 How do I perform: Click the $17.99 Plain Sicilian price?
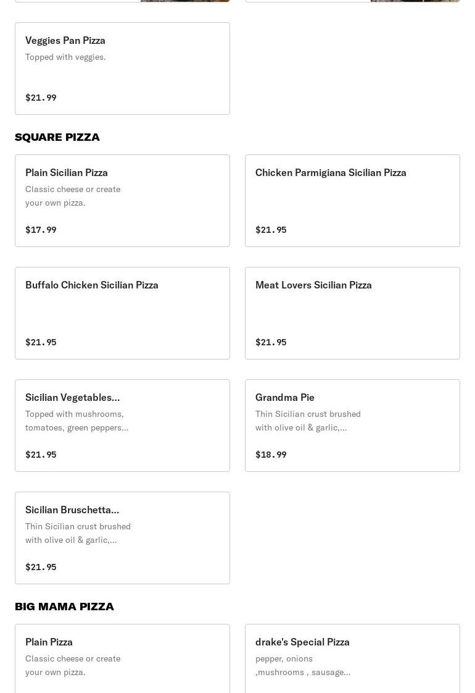(41, 230)
